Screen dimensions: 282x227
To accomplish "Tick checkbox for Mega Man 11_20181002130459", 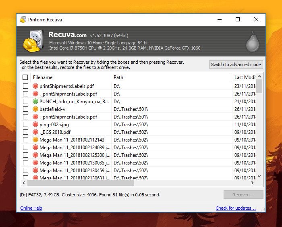I will click(x=25, y=170).
